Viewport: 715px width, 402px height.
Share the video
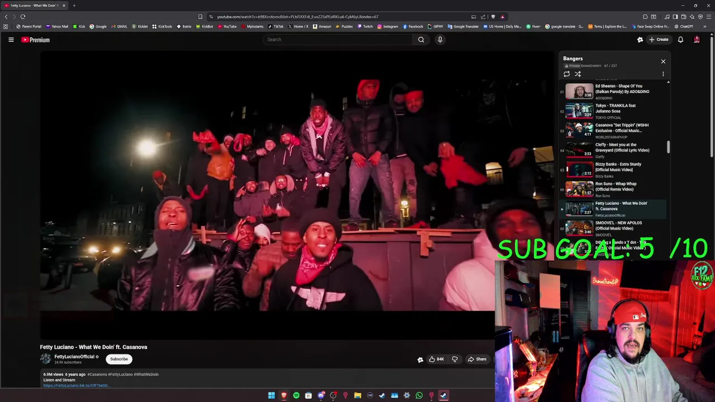477,359
